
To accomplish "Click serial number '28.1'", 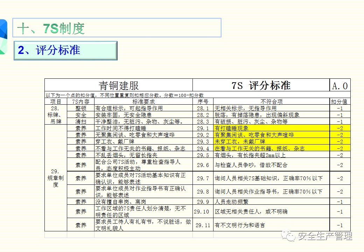I will coord(203,108).
